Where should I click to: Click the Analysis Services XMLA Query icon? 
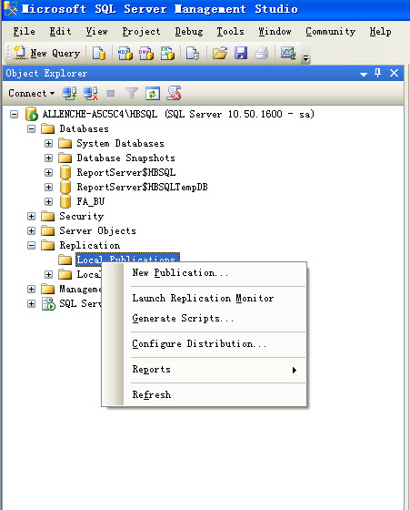coord(167,53)
